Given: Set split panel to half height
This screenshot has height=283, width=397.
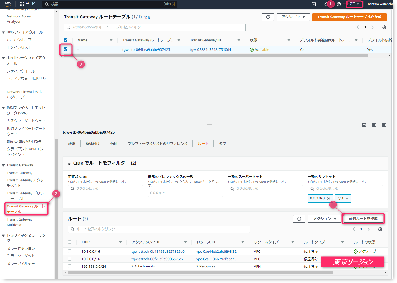Looking at the screenshot, I should coord(374,125).
